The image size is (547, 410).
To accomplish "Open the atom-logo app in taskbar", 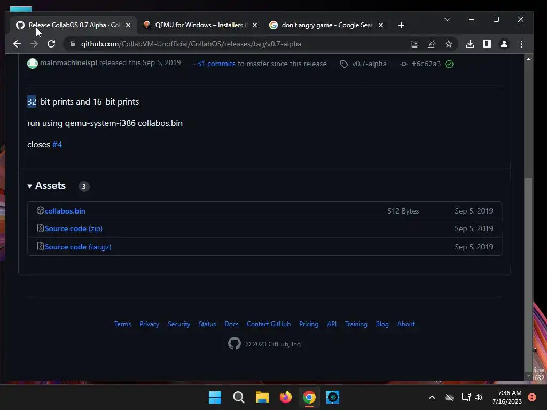I will pos(333,397).
